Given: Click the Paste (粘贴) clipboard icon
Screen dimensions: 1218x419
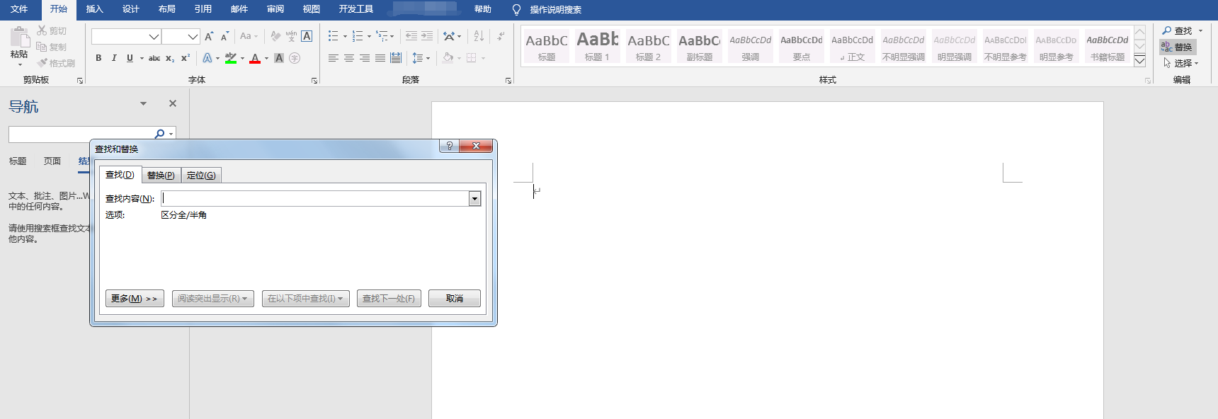Looking at the screenshot, I should [x=19, y=37].
